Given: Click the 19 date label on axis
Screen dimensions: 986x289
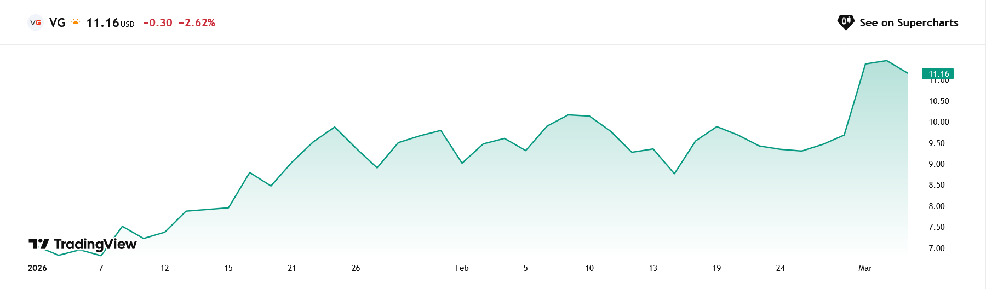Looking at the screenshot, I should (x=716, y=268).
